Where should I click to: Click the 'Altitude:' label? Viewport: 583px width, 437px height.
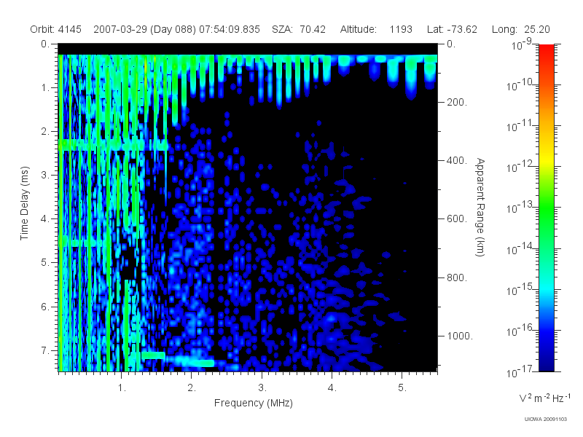pyautogui.click(x=358, y=29)
